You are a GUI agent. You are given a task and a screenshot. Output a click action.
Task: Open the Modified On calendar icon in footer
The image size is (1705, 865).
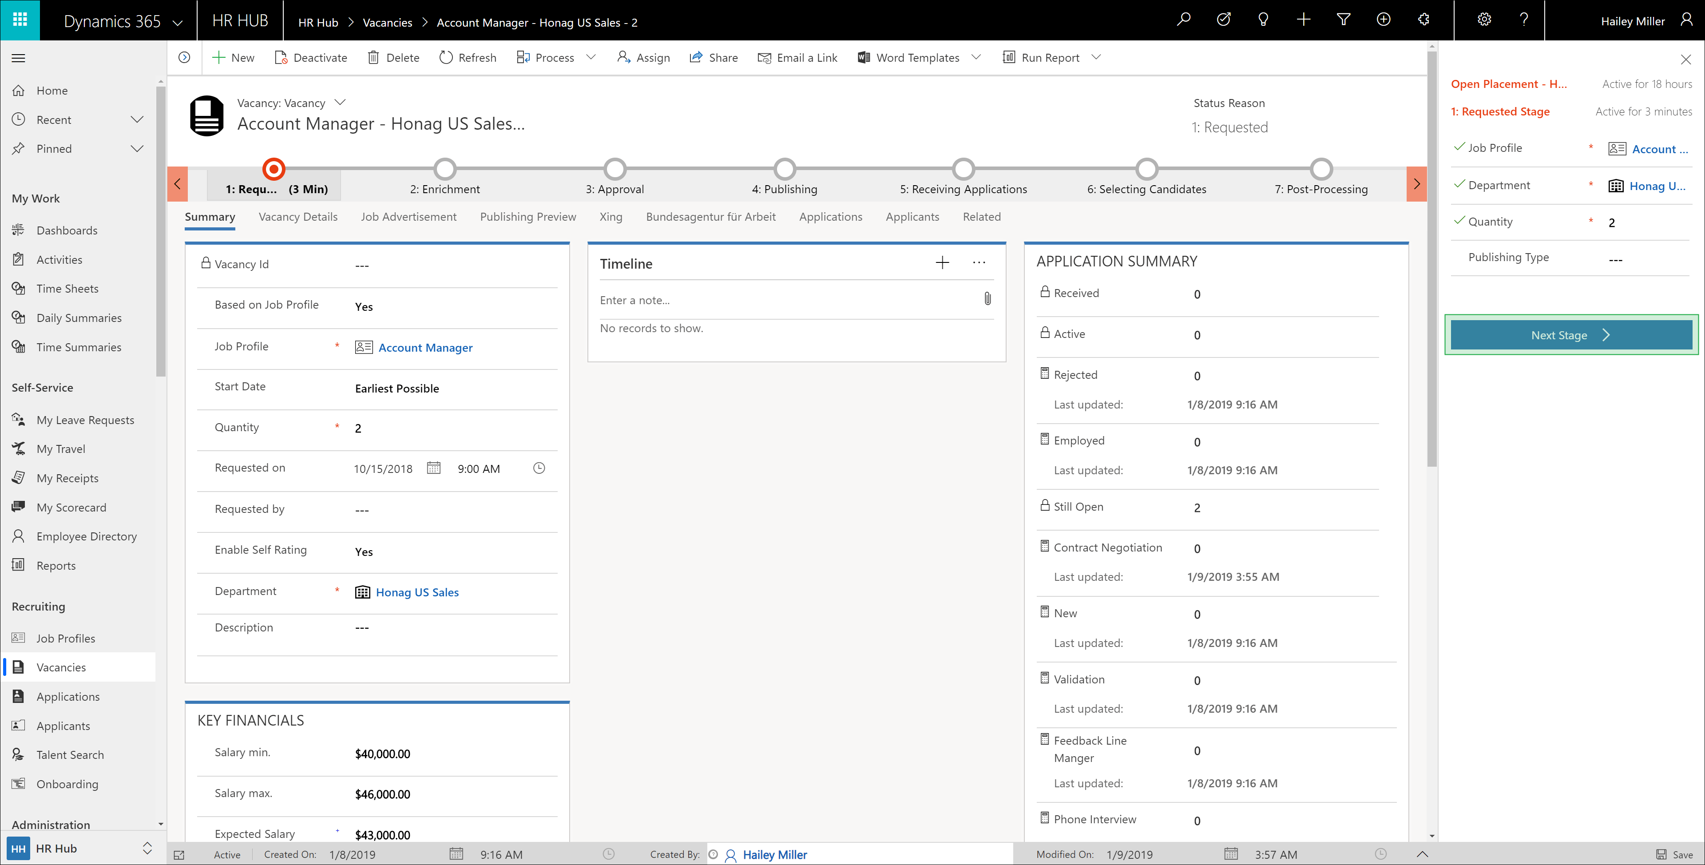(x=1230, y=854)
